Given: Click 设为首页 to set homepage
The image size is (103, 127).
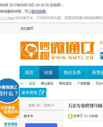Looking at the screenshot, I should coord(27,29).
